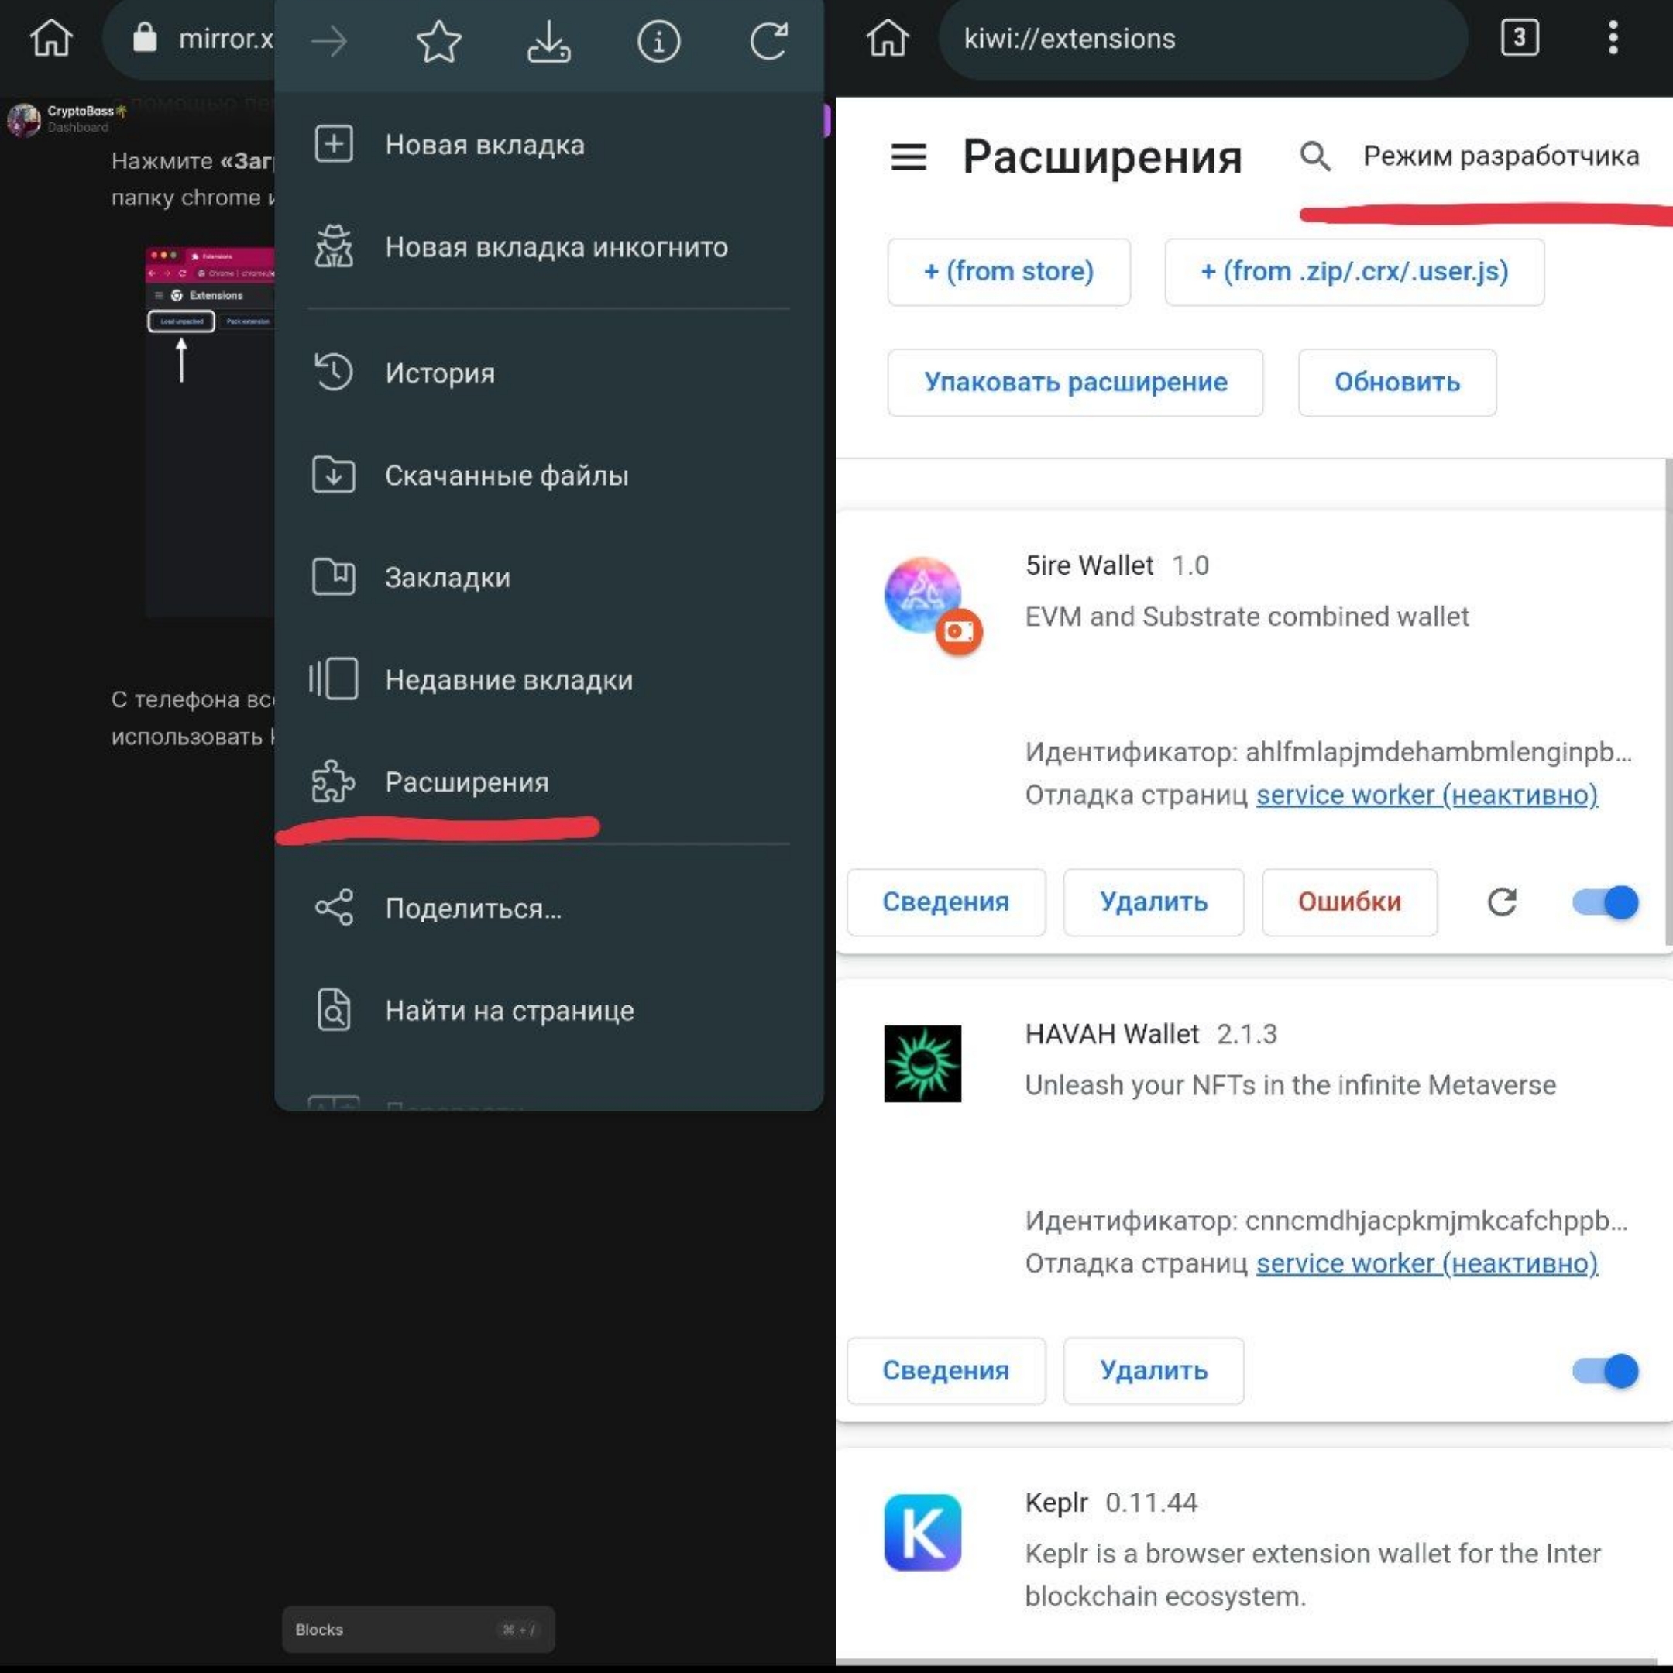
Task: Tap Упаковать расширение
Action: click(1076, 383)
